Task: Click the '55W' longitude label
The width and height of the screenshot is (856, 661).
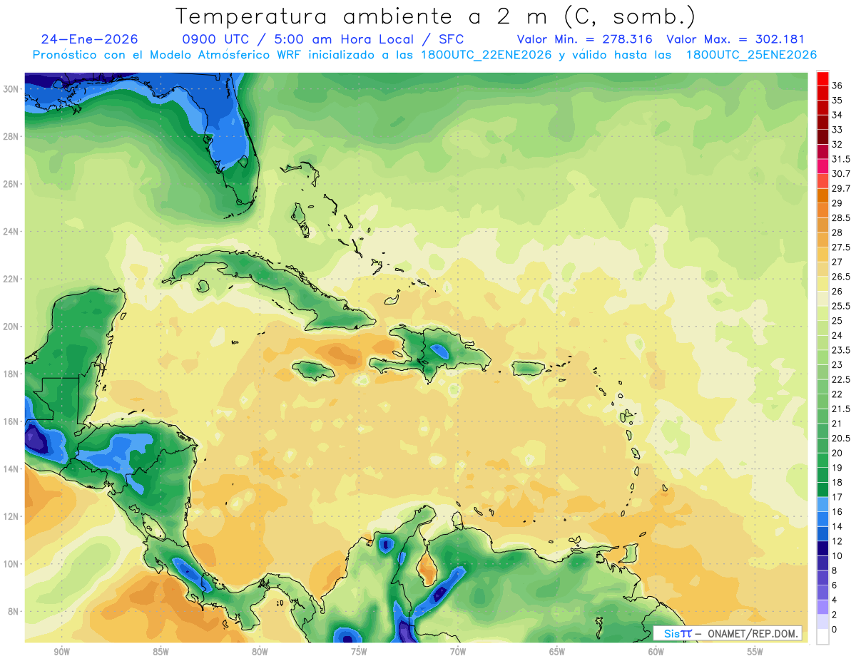Action: [x=755, y=652]
